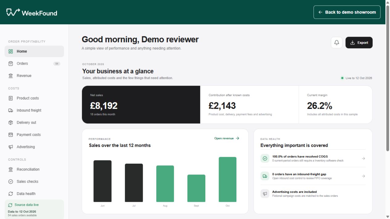Select the Sept bar in sales chart
The width and height of the screenshot is (390, 219).
point(196,188)
